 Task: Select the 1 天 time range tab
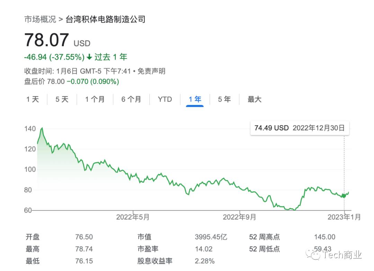(33, 99)
